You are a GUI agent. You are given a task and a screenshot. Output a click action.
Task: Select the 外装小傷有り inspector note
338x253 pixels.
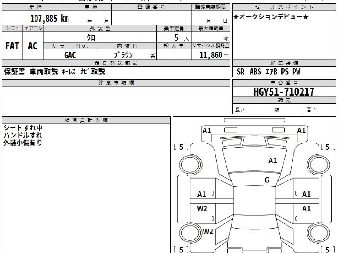click(x=23, y=143)
